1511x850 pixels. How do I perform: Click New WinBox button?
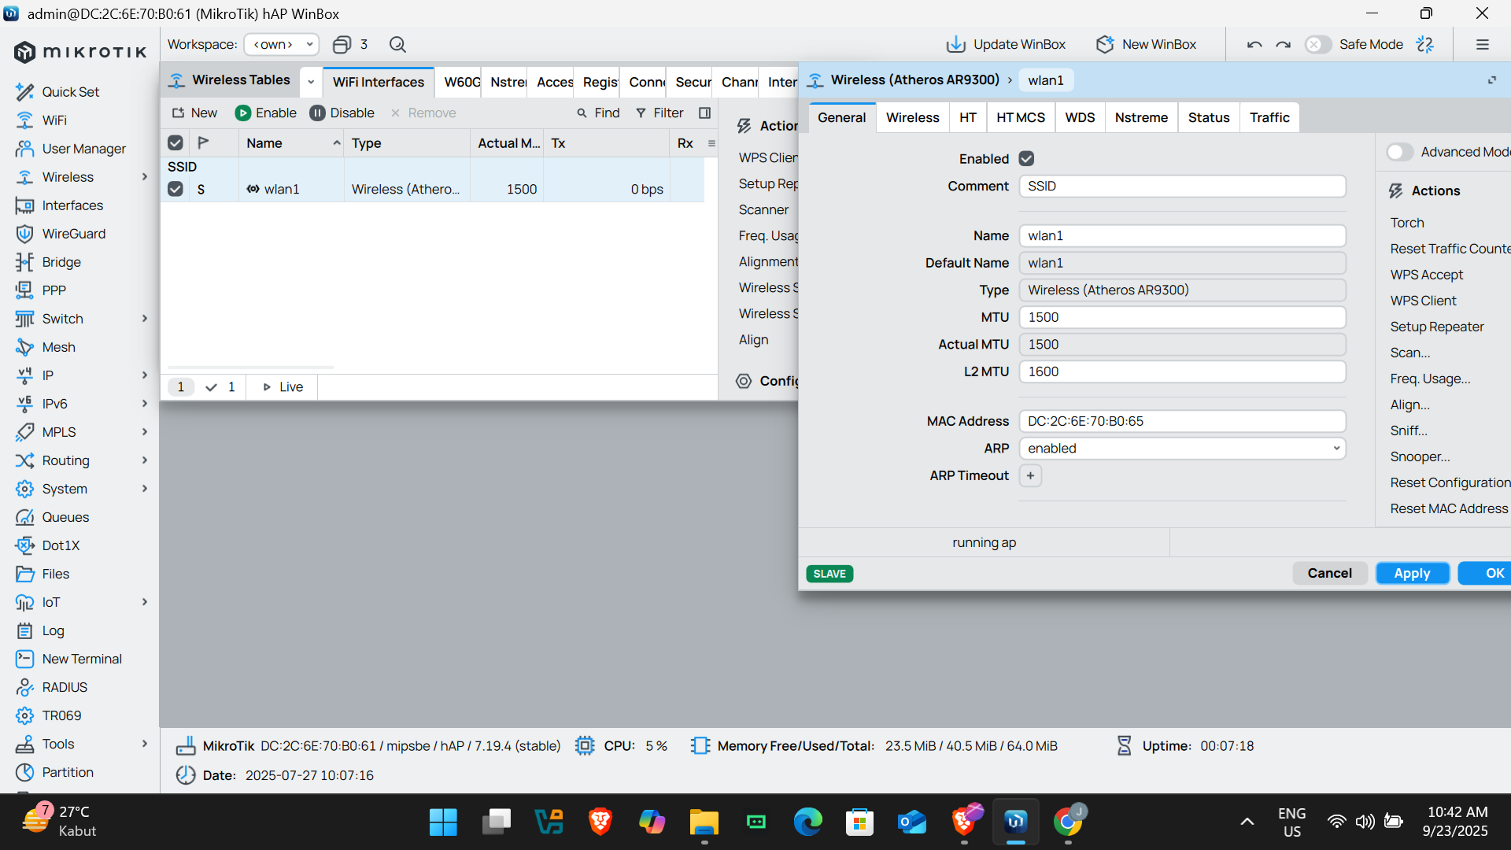coord(1146,44)
